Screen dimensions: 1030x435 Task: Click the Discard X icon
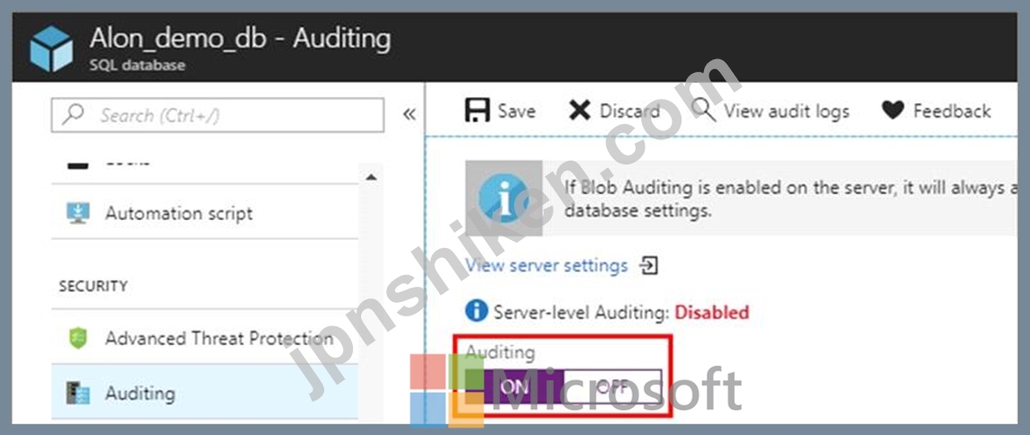[x=580, y=111]
